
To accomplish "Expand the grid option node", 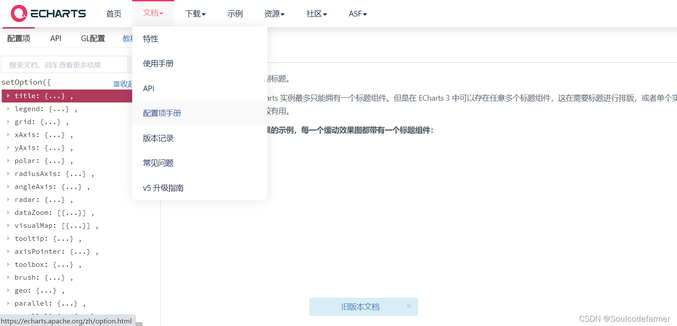I will click(8, 121).
